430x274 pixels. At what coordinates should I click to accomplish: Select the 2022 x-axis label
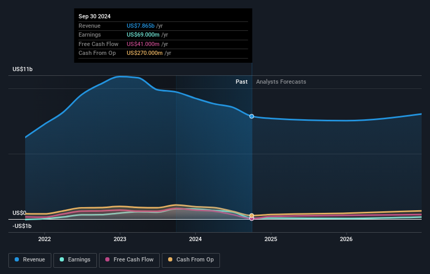[x=45, y=239]
